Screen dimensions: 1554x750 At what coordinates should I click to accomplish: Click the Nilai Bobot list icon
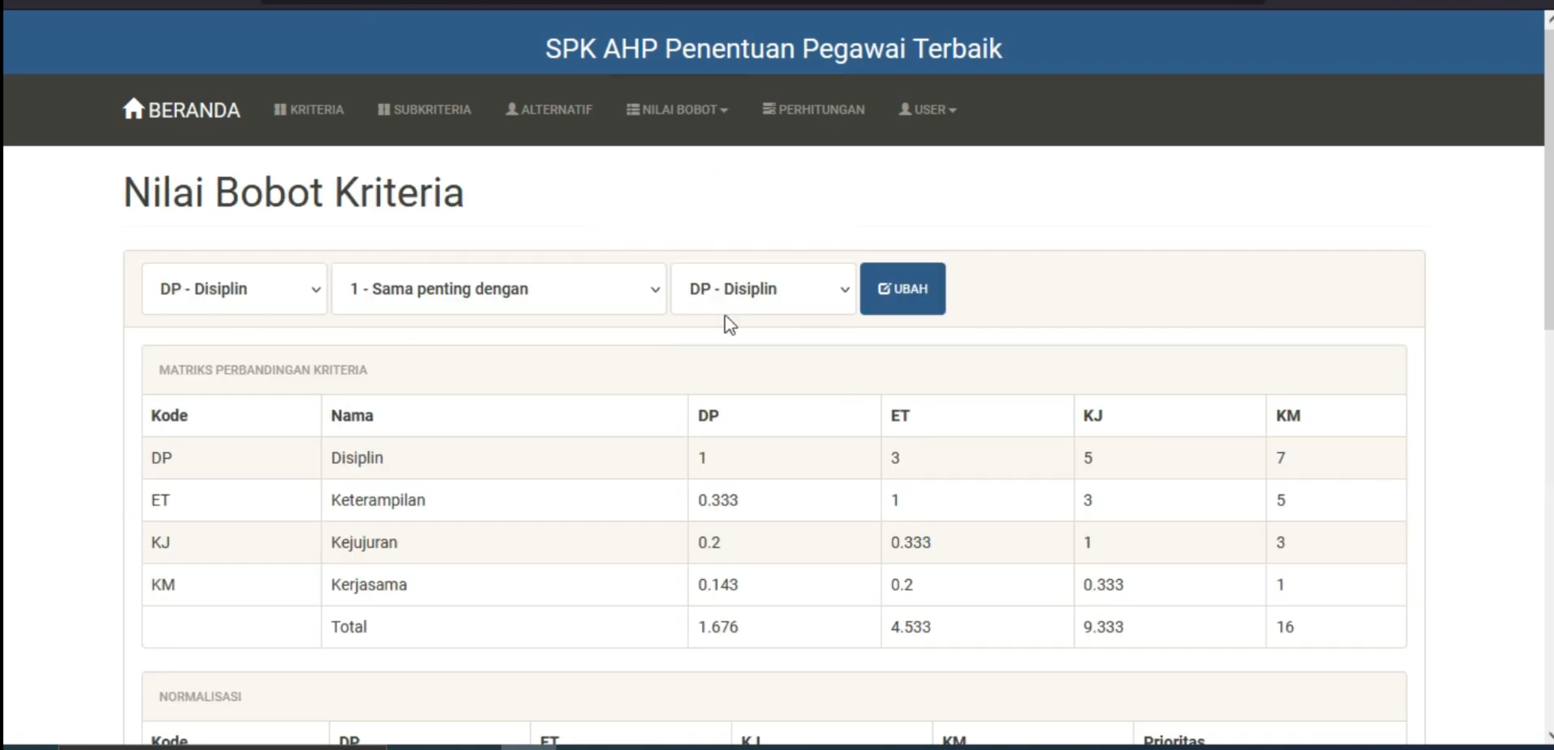(633, 109)
